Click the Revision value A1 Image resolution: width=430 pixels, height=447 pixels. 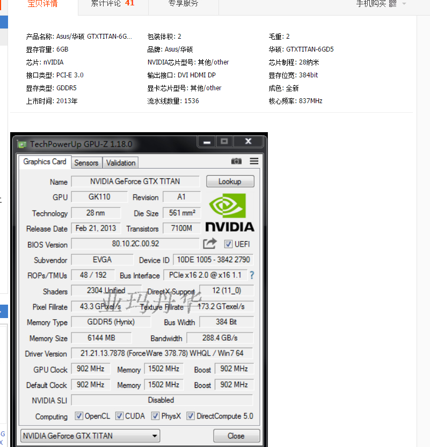click(x=181, y=197)
